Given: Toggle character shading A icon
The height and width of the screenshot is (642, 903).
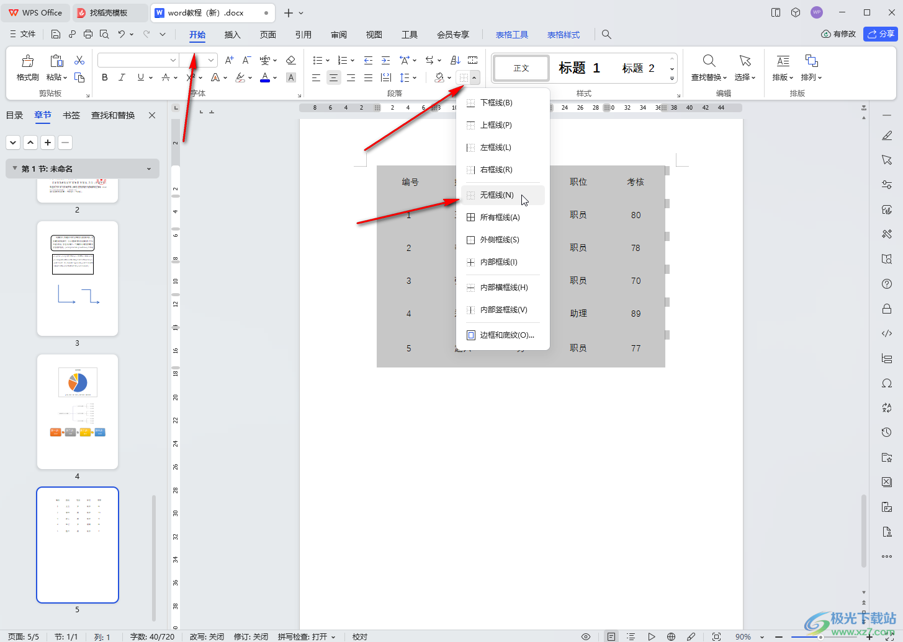Looking at the screenshot, I should click(290, 77).
